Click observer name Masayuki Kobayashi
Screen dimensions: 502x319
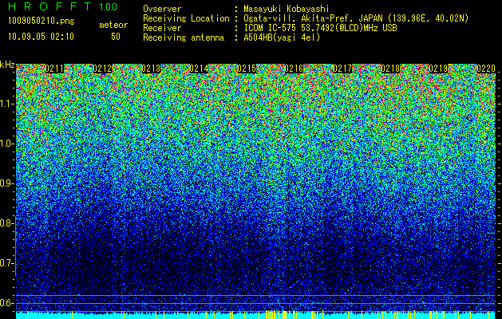pos(287,9)
